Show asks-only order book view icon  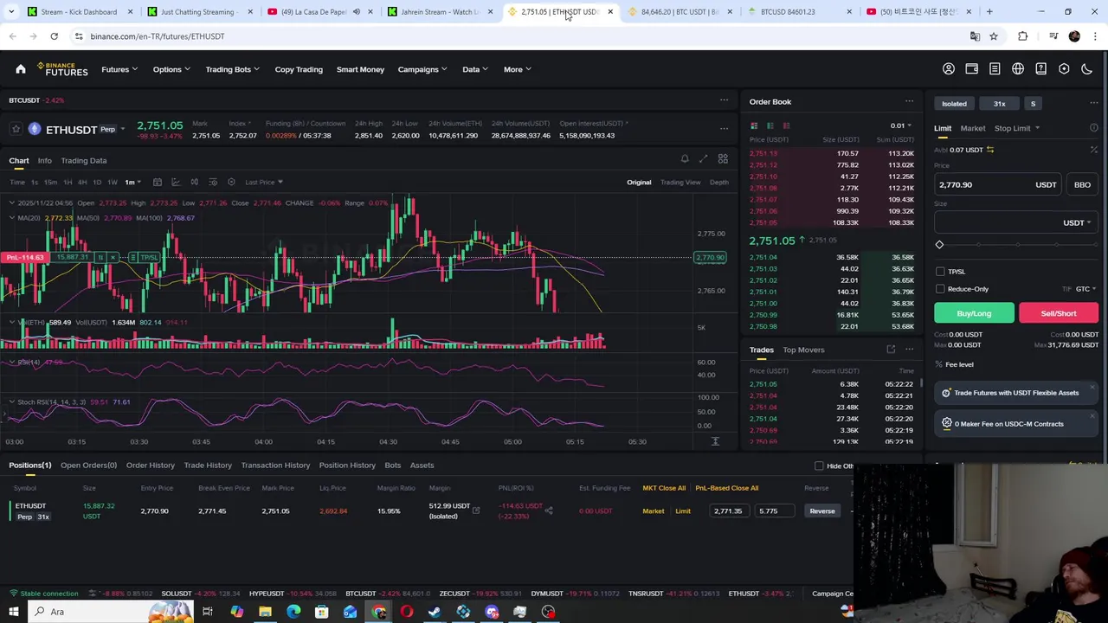pos(786,125)
